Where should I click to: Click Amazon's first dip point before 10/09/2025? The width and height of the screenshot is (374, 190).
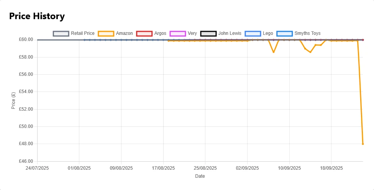(273, 52)
